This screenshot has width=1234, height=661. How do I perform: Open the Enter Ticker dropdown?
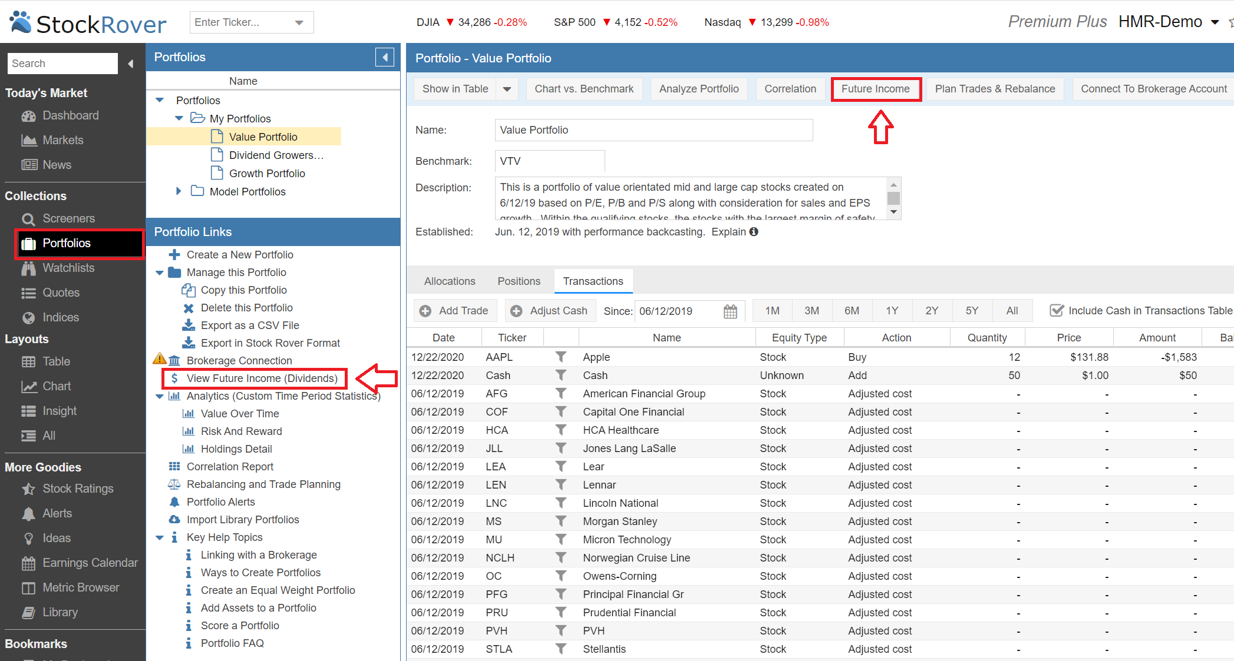299,22
